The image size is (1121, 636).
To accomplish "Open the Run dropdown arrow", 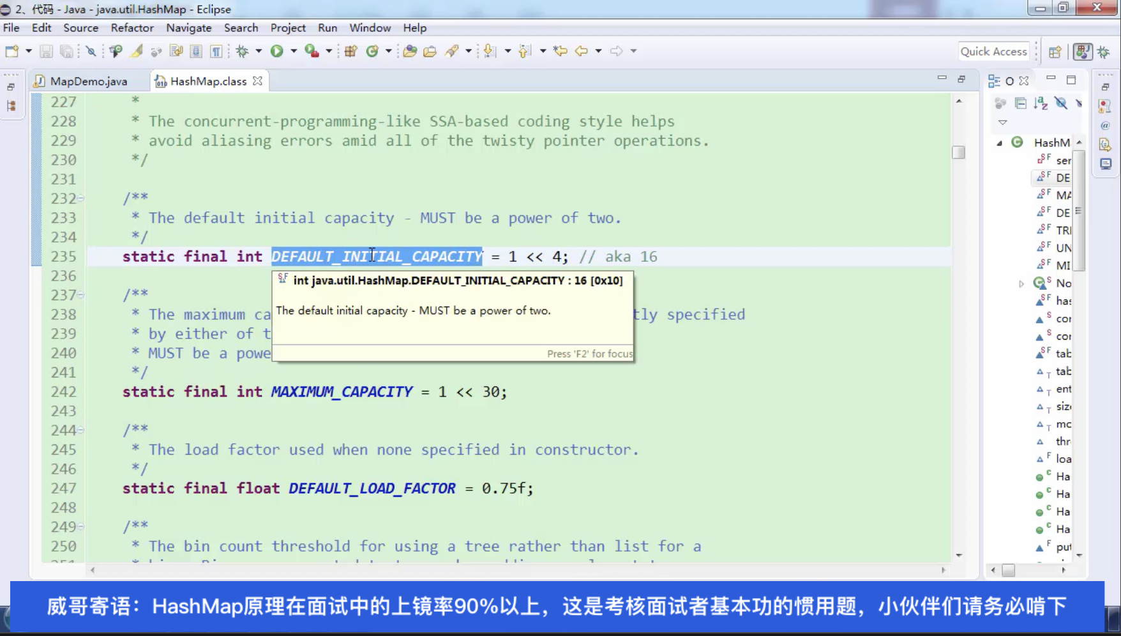I will click(x=294, y=51).
